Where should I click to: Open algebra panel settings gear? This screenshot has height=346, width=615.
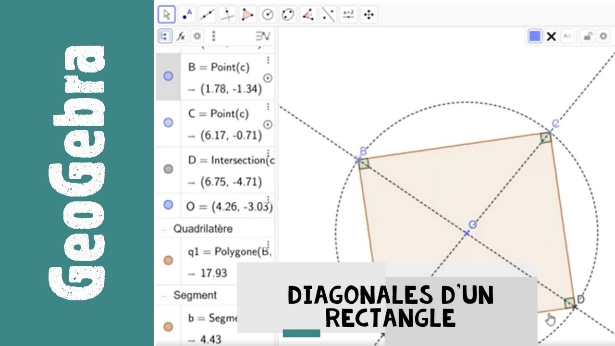coord(197,36)
